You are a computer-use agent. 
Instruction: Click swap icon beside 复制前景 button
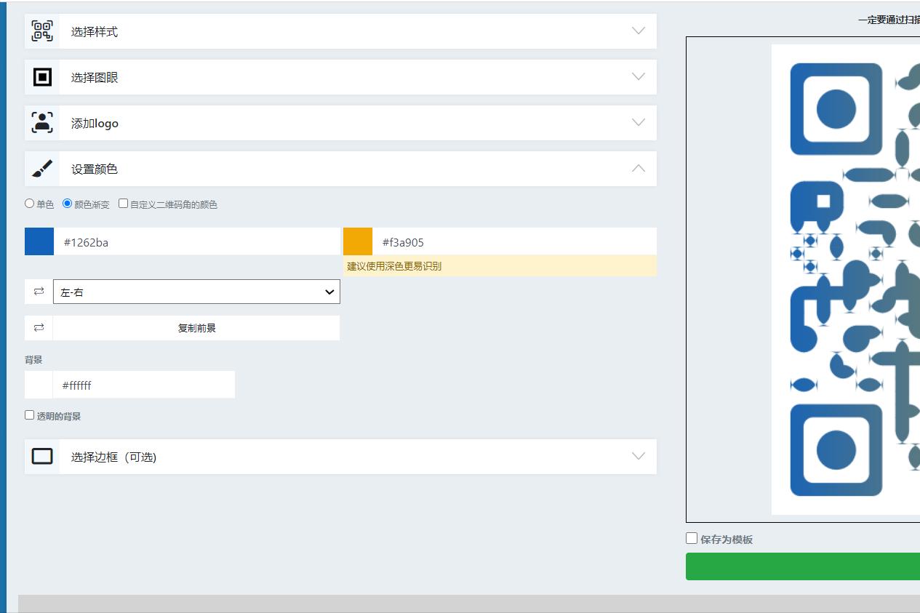39,328
